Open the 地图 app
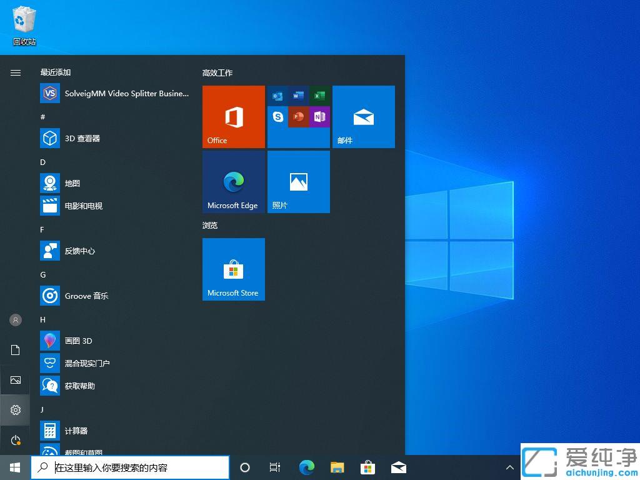The width and height of the screenshot is (640, 480). pos(72,183)
